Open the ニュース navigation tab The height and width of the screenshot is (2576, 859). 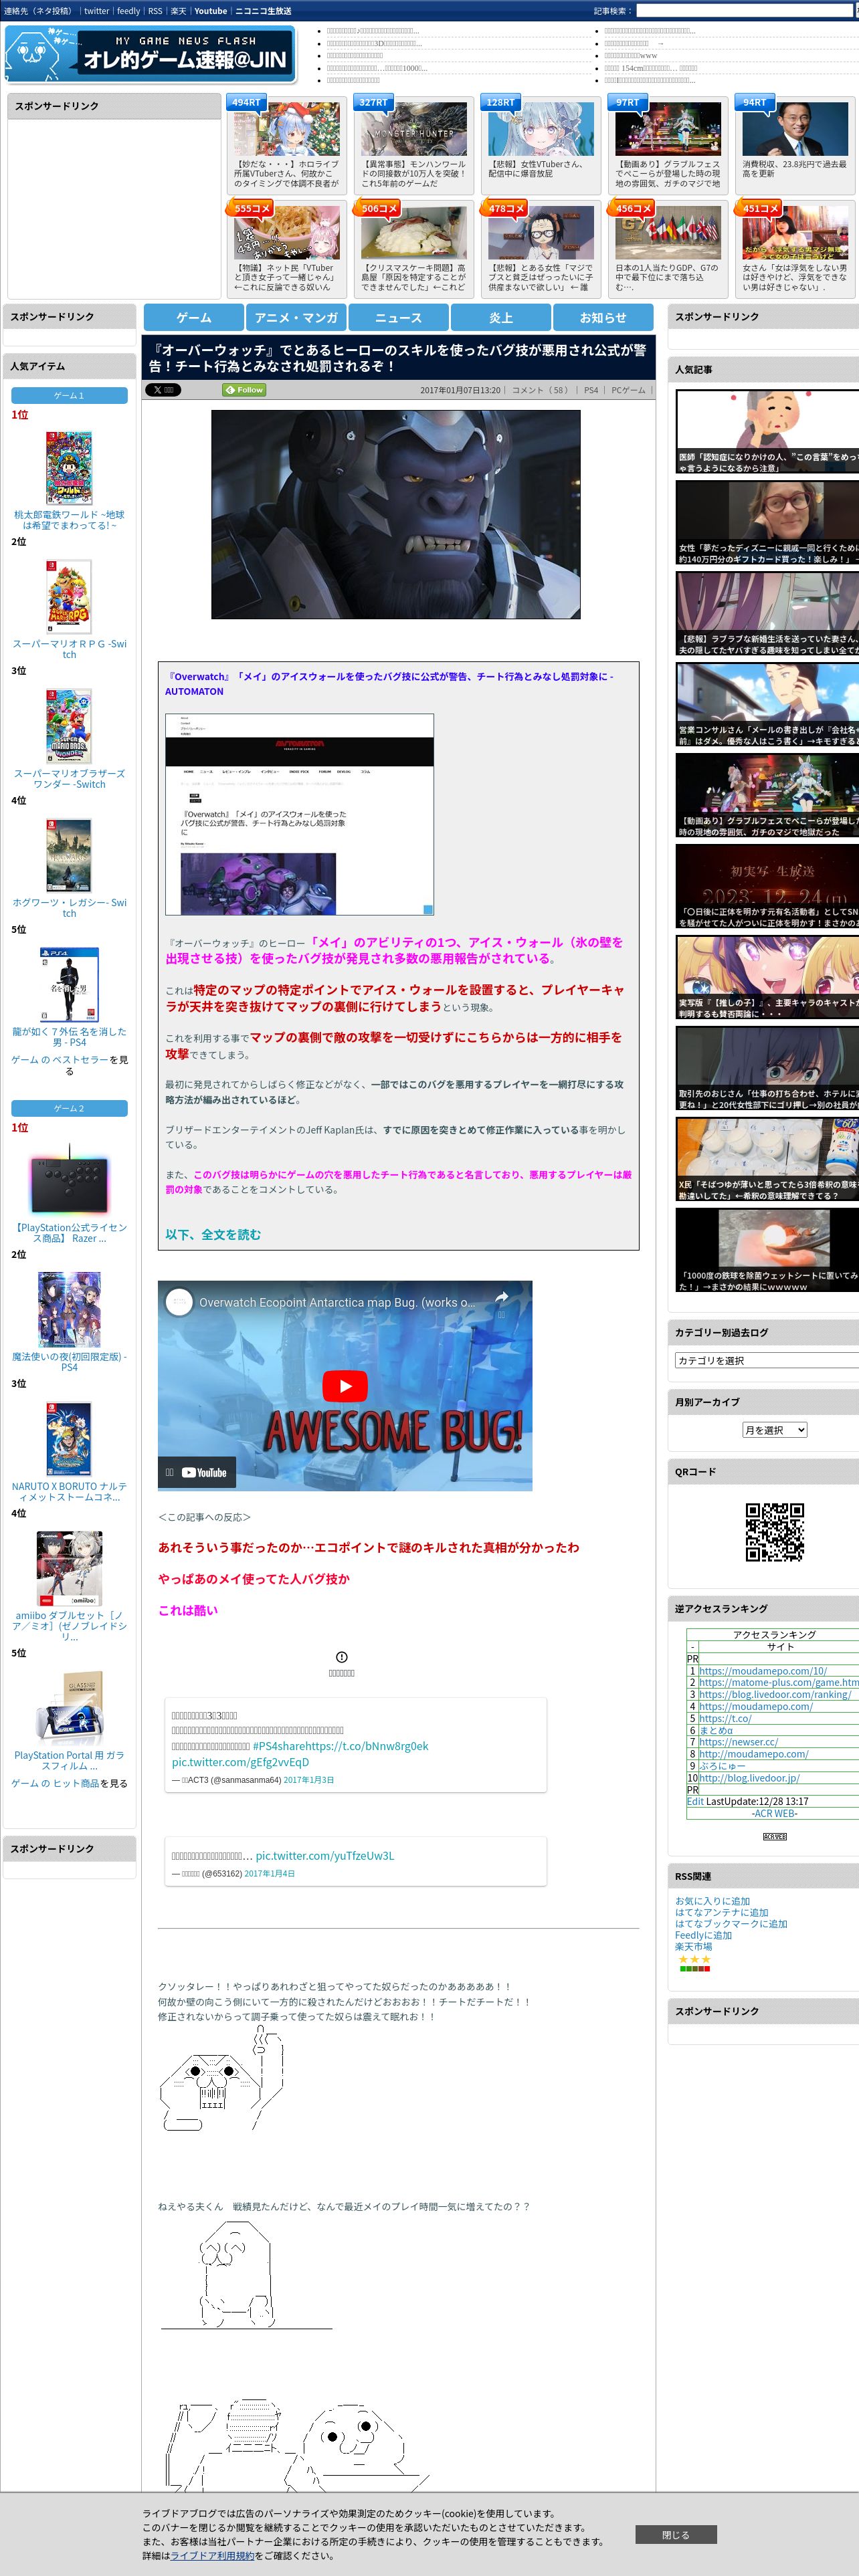398,317
